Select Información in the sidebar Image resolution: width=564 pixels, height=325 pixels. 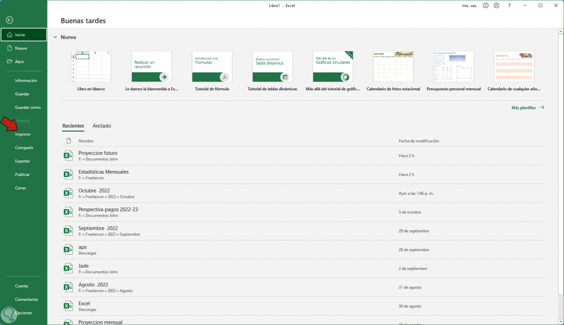coord(26,81)
